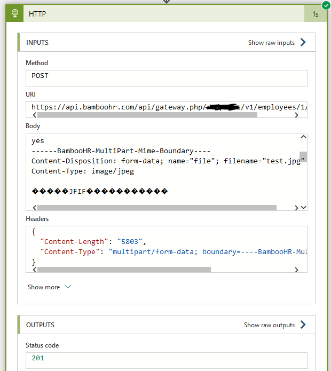Click the green success checkmark badge

(326, 5)
